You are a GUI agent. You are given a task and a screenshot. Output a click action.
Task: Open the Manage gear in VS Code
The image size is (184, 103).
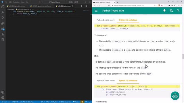[3, 98]
